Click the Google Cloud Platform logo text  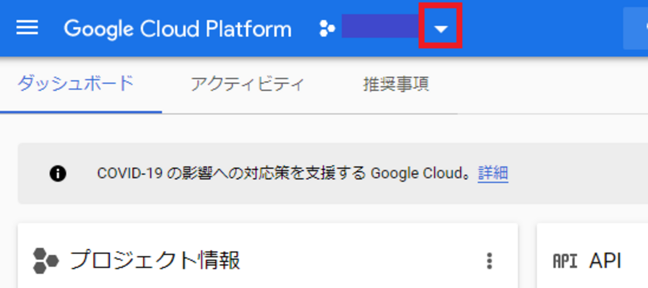click(x=177, y=29)
